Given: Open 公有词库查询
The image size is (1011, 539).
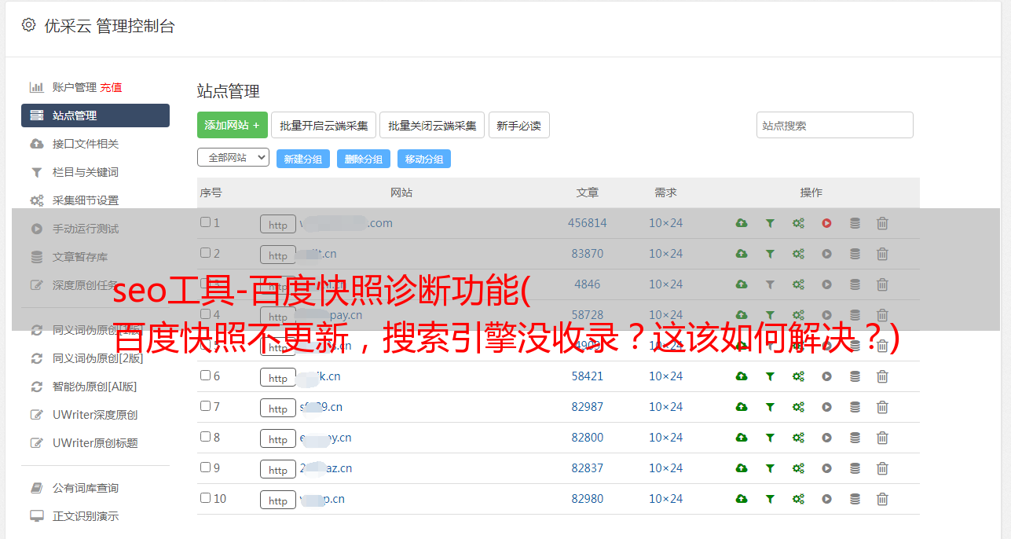Looking at the screenshot, I should pos(86,488).
